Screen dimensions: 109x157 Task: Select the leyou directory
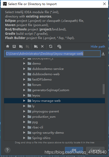pos(36,95)
